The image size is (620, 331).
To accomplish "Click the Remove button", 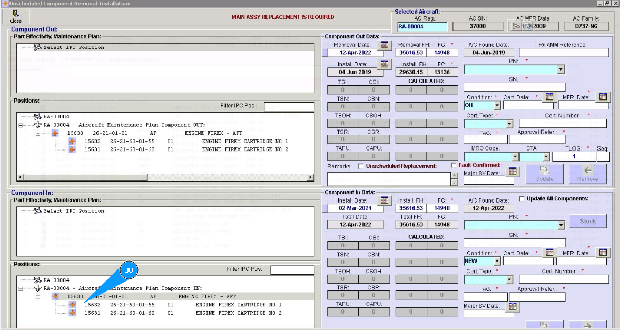I will point(587,174).
